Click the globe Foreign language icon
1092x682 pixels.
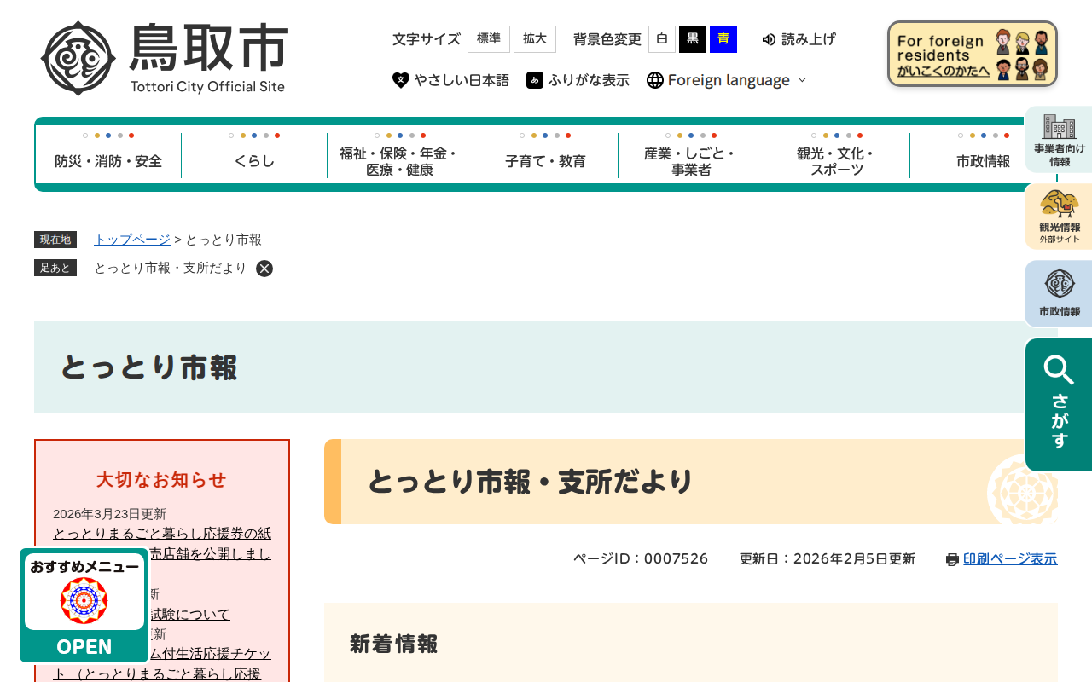pyautogui.click(x=655, y=80)
